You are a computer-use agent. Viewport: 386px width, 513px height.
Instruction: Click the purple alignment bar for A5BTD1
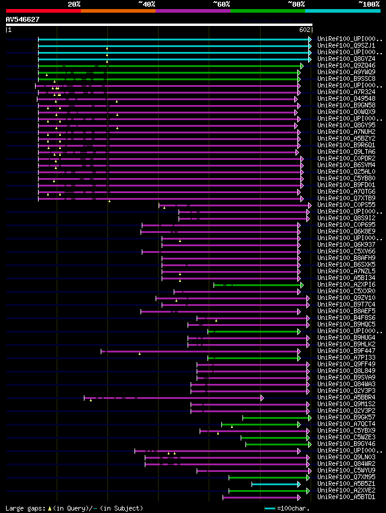pos(262,498)
